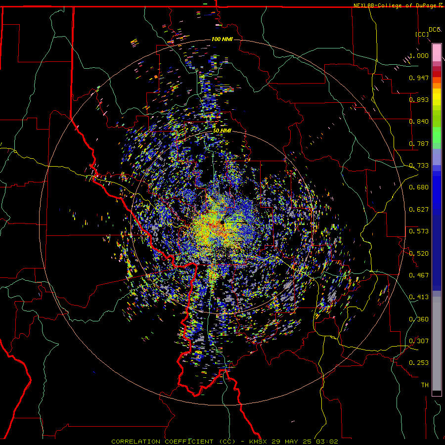The width and height of the screenshot is (445, 445).
Task: Click the 100 NMI range ring label
Action: point(222,39)
